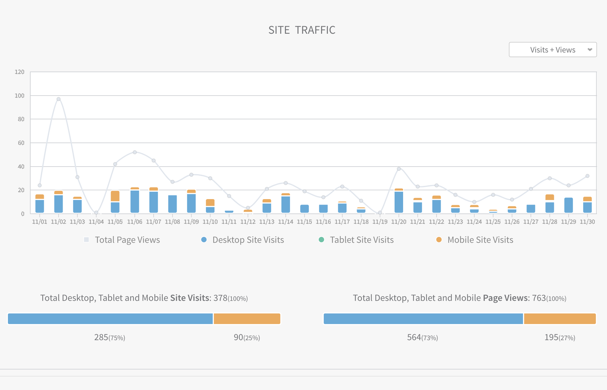607x390 pixels.
Task: Click the orange Mobile legend dot
Action: [x=439, y=240]
